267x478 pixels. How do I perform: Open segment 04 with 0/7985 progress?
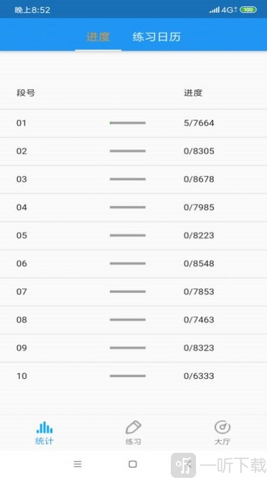[x=133, y=207]
